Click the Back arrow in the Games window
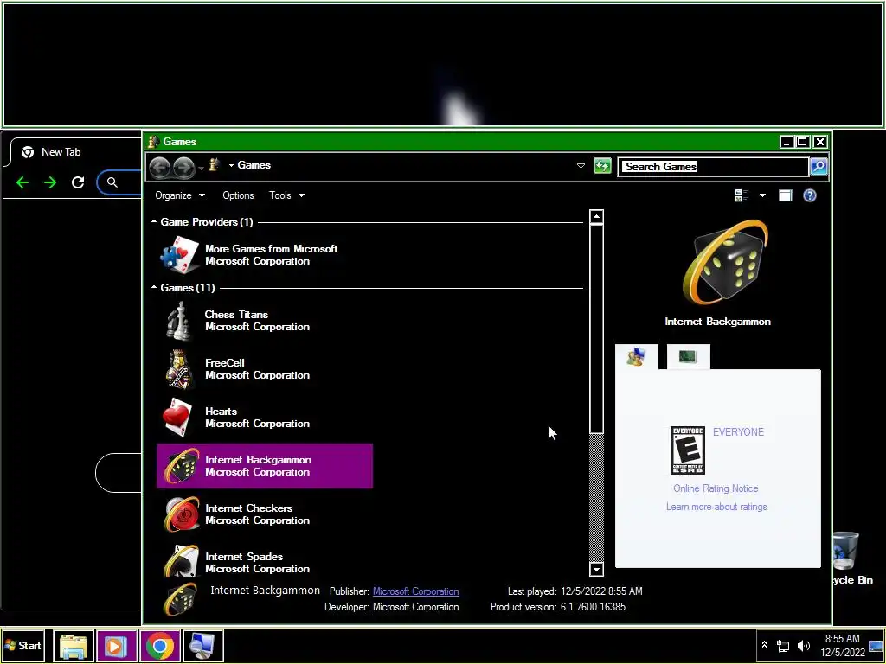The width and height of the screenshot is (886, 664). [x=160, y=167]
